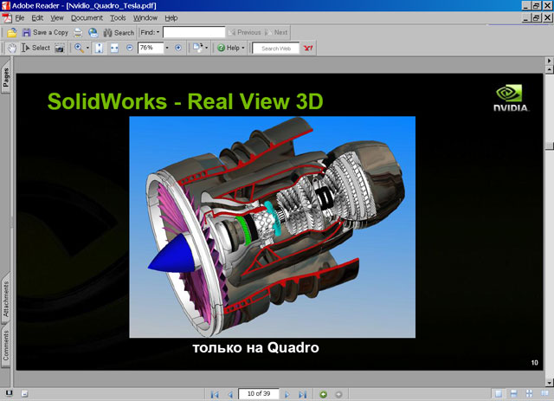Show the Attachments side panel tab
Image resolution: width=554 pixels, height=401 pixels.
[6, 299]
